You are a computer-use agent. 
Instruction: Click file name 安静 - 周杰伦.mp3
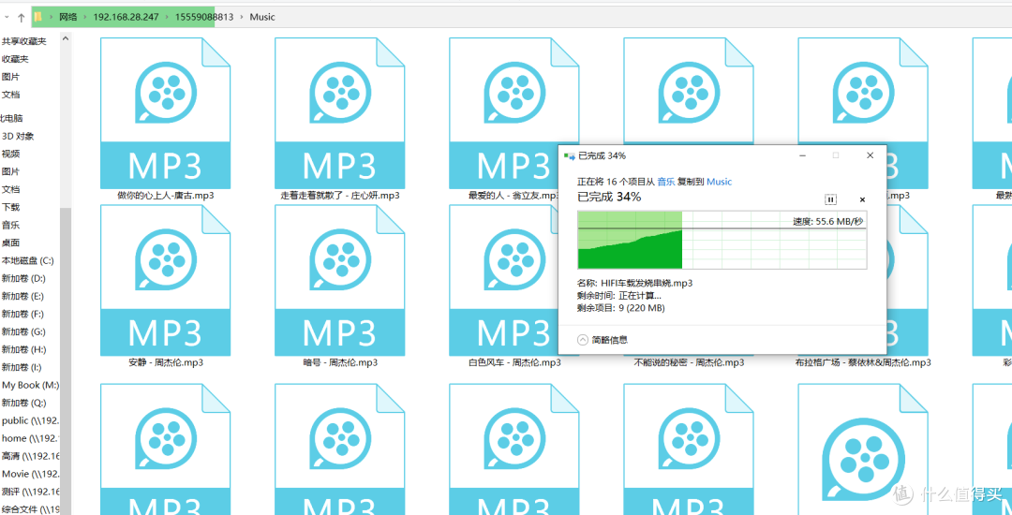point(166,363)
